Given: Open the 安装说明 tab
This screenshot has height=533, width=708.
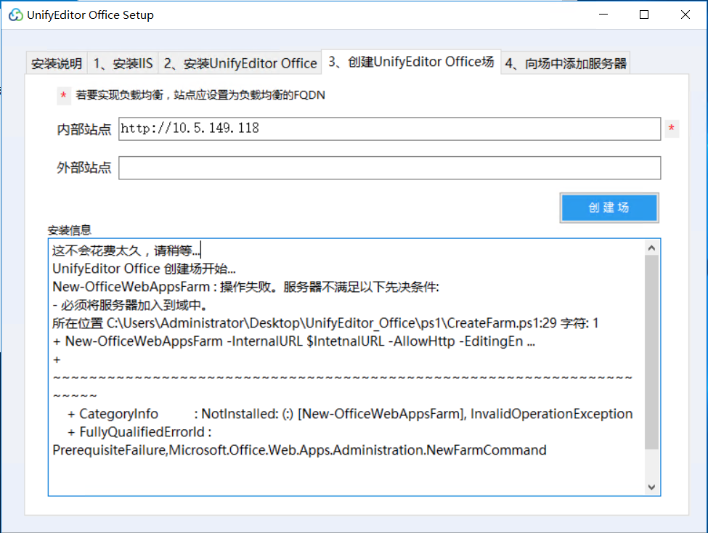Looking at the screenshot, I should (57, 63).
